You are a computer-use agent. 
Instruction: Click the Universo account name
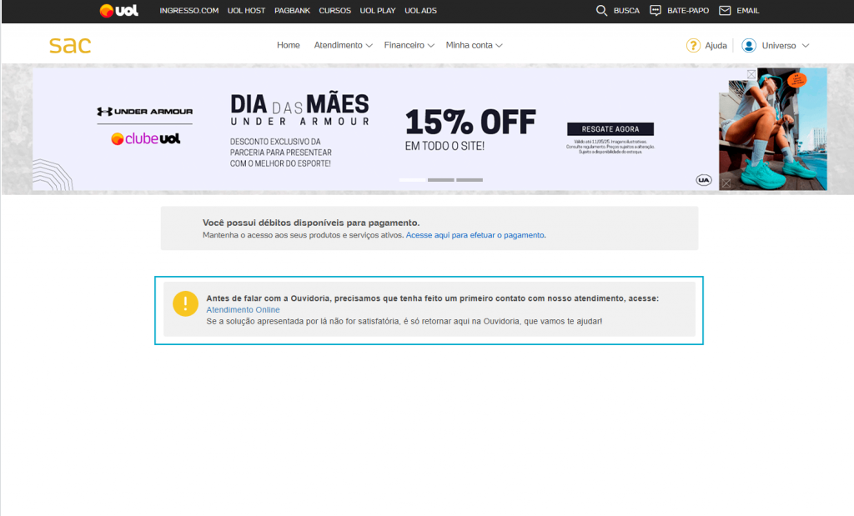[779, 46]
